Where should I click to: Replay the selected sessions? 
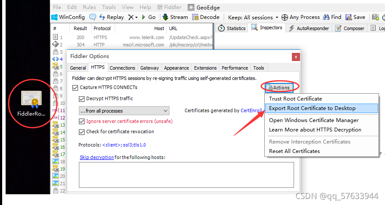(111, 17)
